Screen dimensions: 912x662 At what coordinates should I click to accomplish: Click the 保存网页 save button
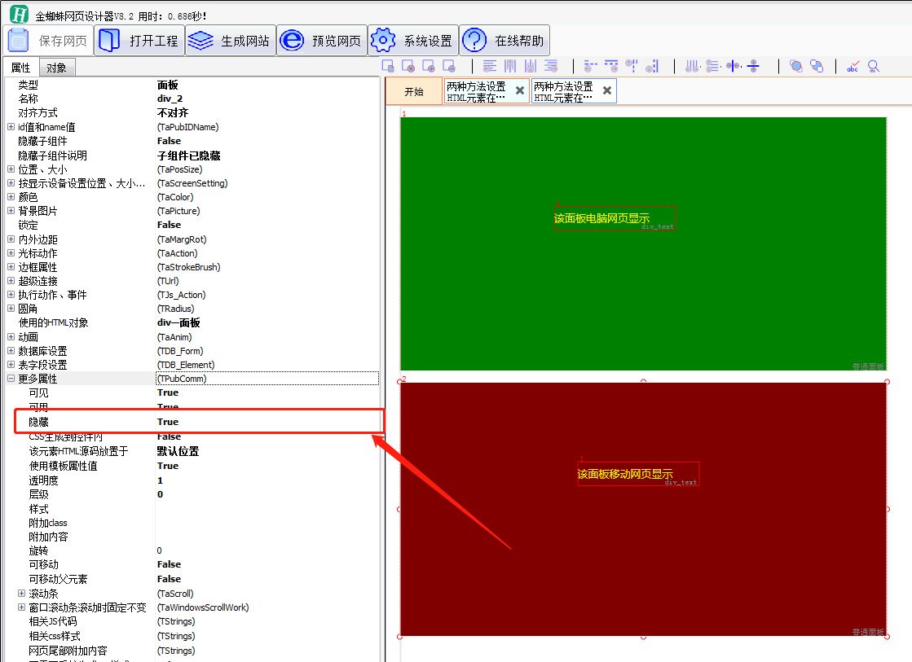pos(48,41)
